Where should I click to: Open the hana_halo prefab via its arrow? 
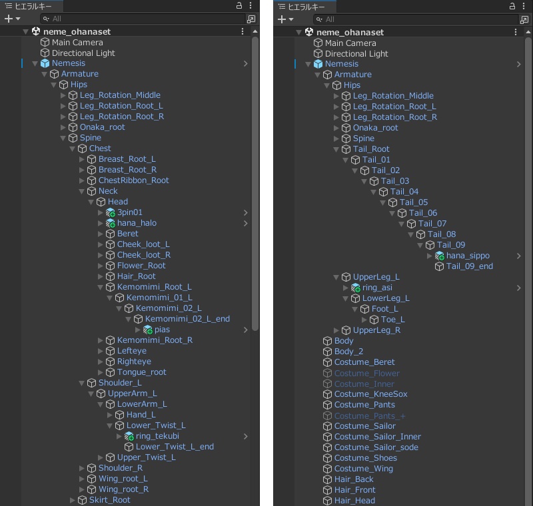tap(246, 223)
